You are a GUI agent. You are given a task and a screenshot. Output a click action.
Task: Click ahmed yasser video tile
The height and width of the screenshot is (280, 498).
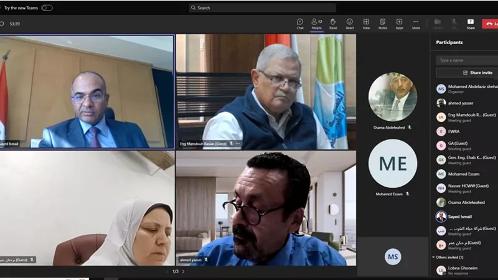point(266,208)
